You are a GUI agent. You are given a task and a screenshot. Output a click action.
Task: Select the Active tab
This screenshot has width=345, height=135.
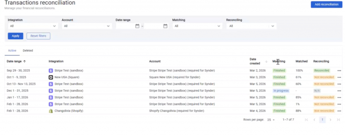(12, 51)
